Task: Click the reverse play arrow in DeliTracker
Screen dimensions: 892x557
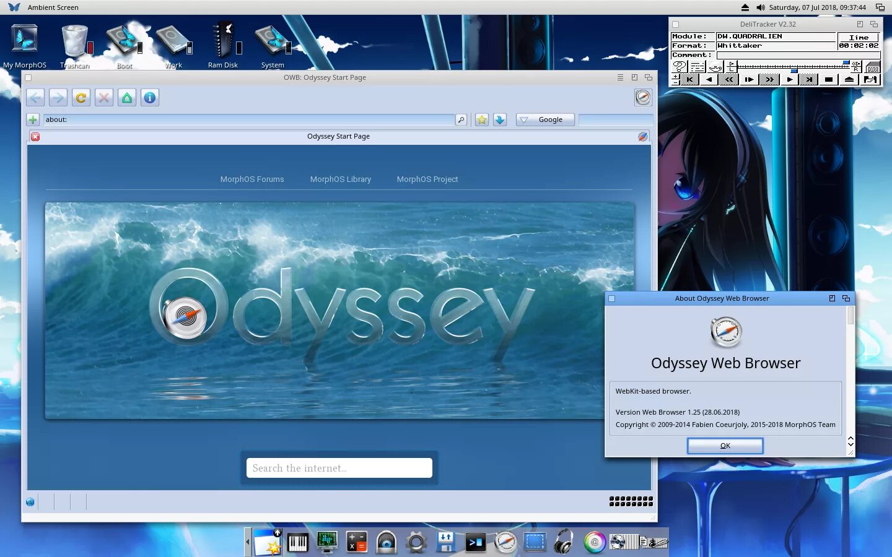Action: pyautogui.click(x=709, y=79)
